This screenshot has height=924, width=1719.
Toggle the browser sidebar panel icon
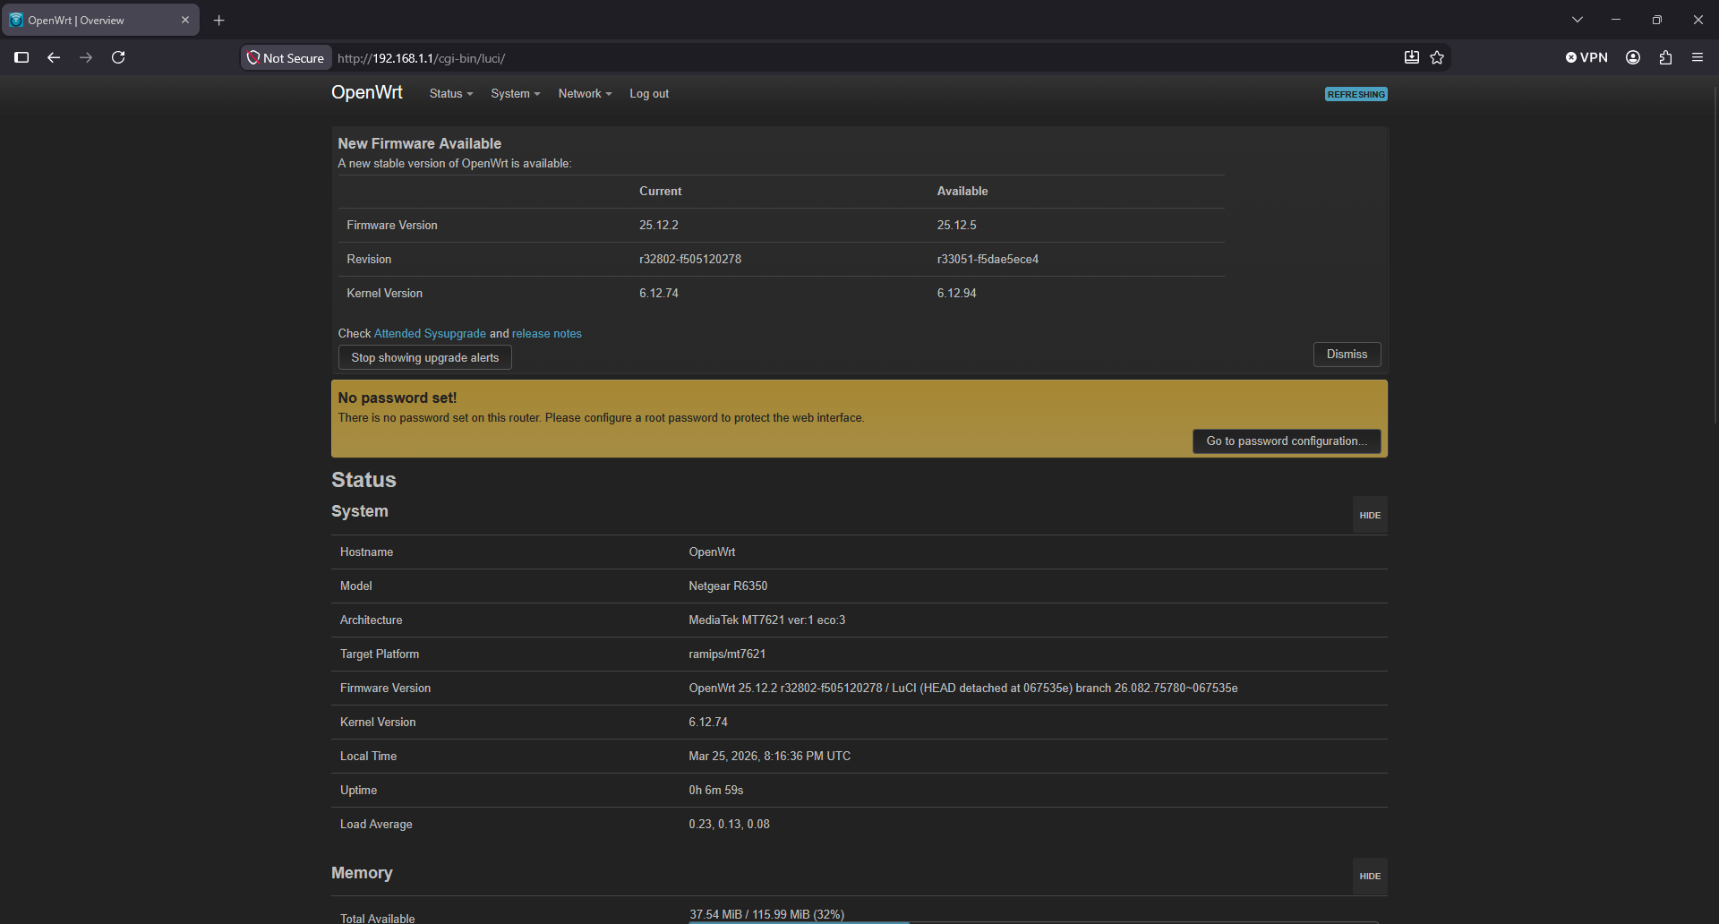(x=21, y=57)
